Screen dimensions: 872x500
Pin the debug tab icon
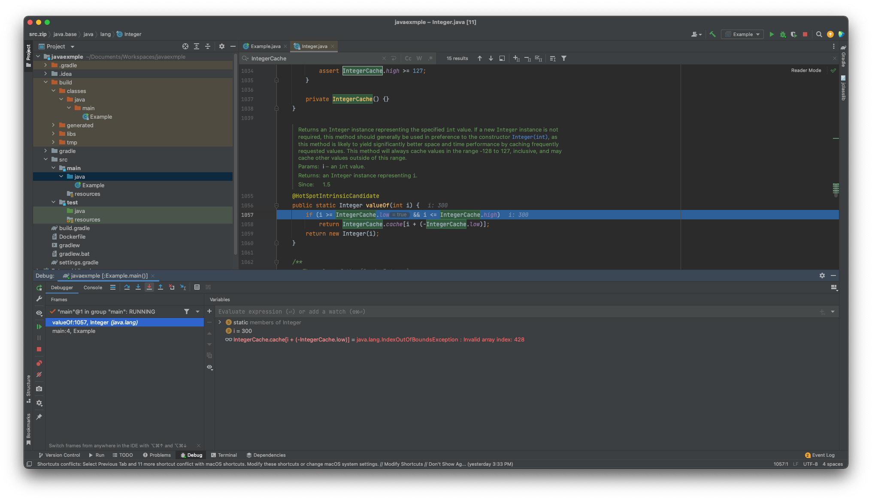[39, 416]
